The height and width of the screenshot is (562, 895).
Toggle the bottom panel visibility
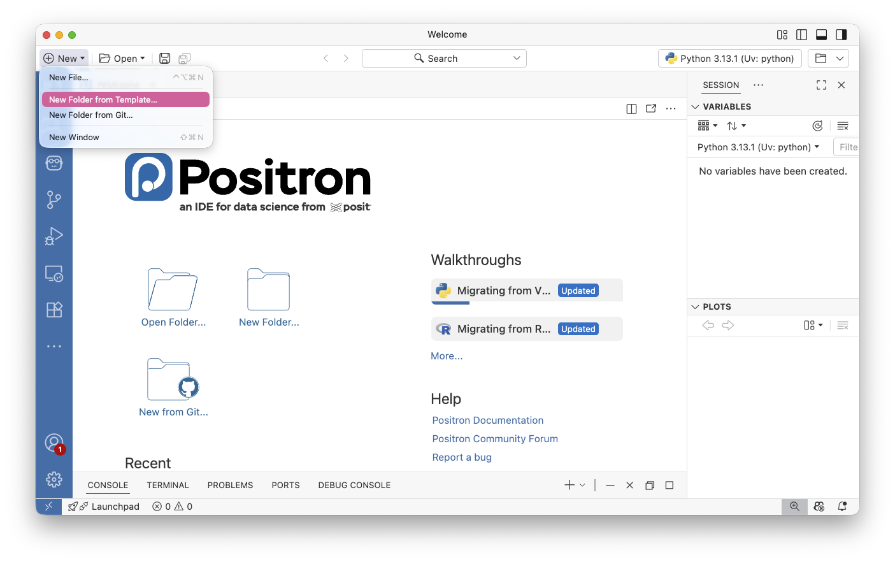(822, 35)
